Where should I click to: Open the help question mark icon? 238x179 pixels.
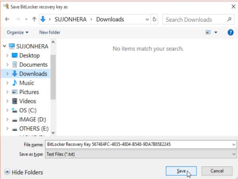click(x=230, y=33)
